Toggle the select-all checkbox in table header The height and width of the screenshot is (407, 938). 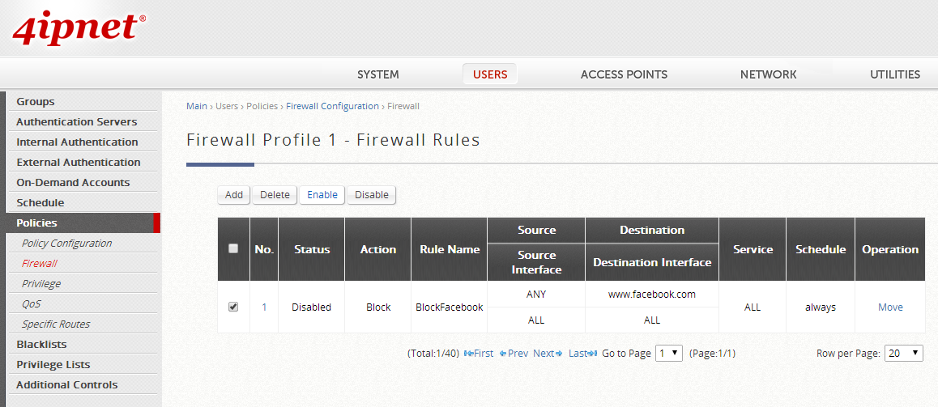pyautogui.click(x=233, y=249)
